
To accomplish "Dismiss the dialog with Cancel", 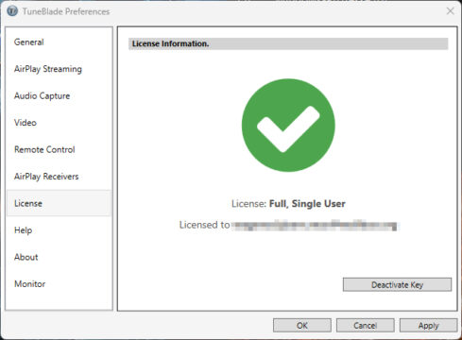I will 365,325.
